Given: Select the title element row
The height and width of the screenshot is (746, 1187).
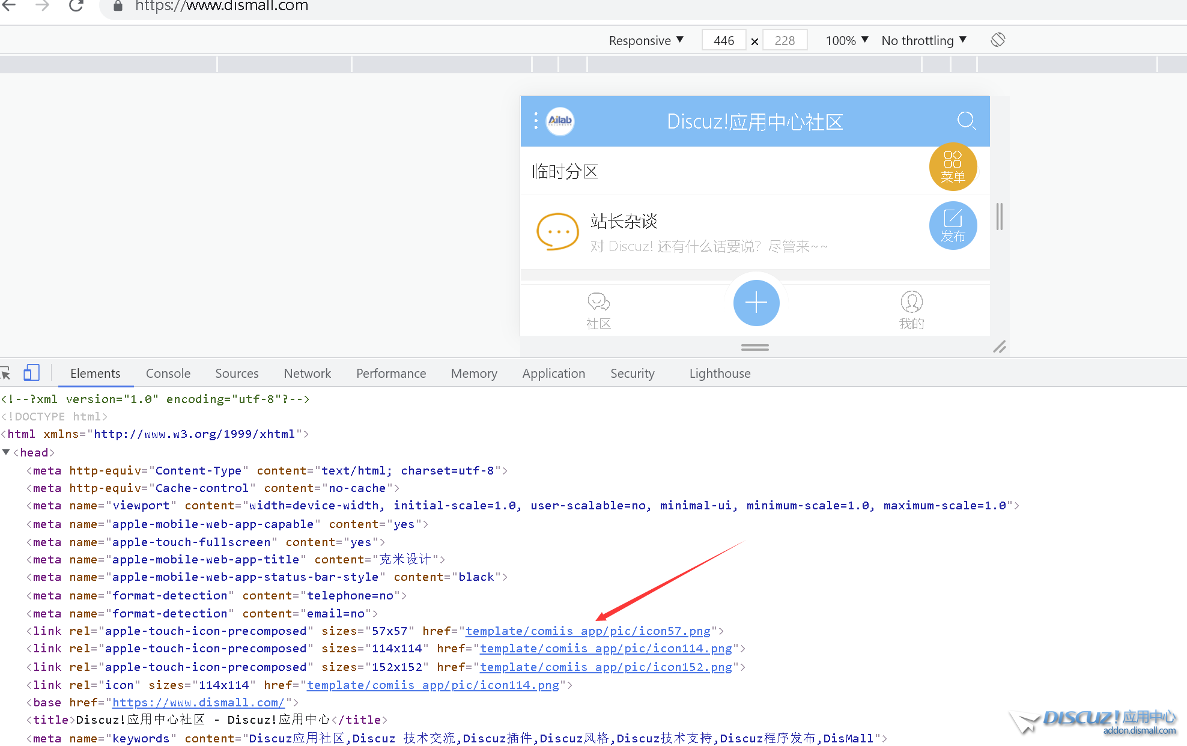Looking at the screenshot, I should click(x=207, y=720).
